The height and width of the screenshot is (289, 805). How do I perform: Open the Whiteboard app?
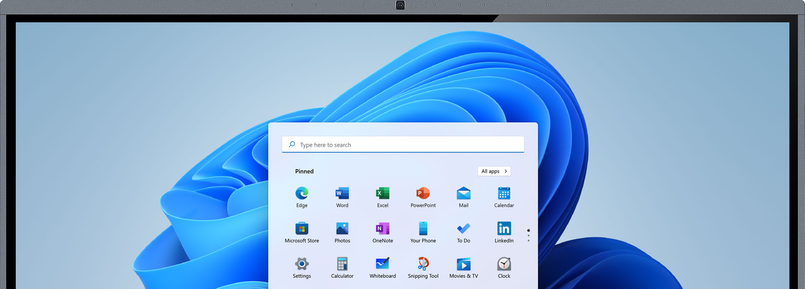(x=383, y=268)
